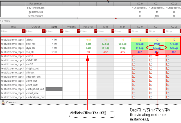Open the 402.6p rise_fall link in C0_0
Screen dimensions: 181x123
[139, 44]
